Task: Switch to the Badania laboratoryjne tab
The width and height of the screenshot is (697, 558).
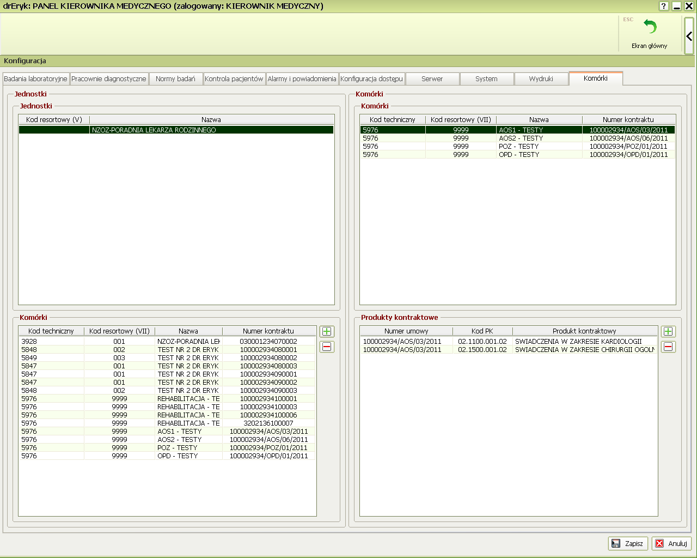Action: [x=35, y=79]
